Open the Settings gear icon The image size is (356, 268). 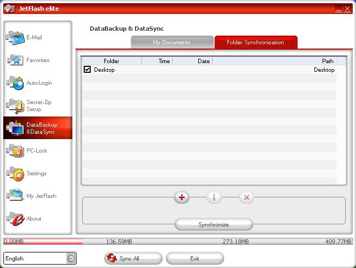click(15, 174)
